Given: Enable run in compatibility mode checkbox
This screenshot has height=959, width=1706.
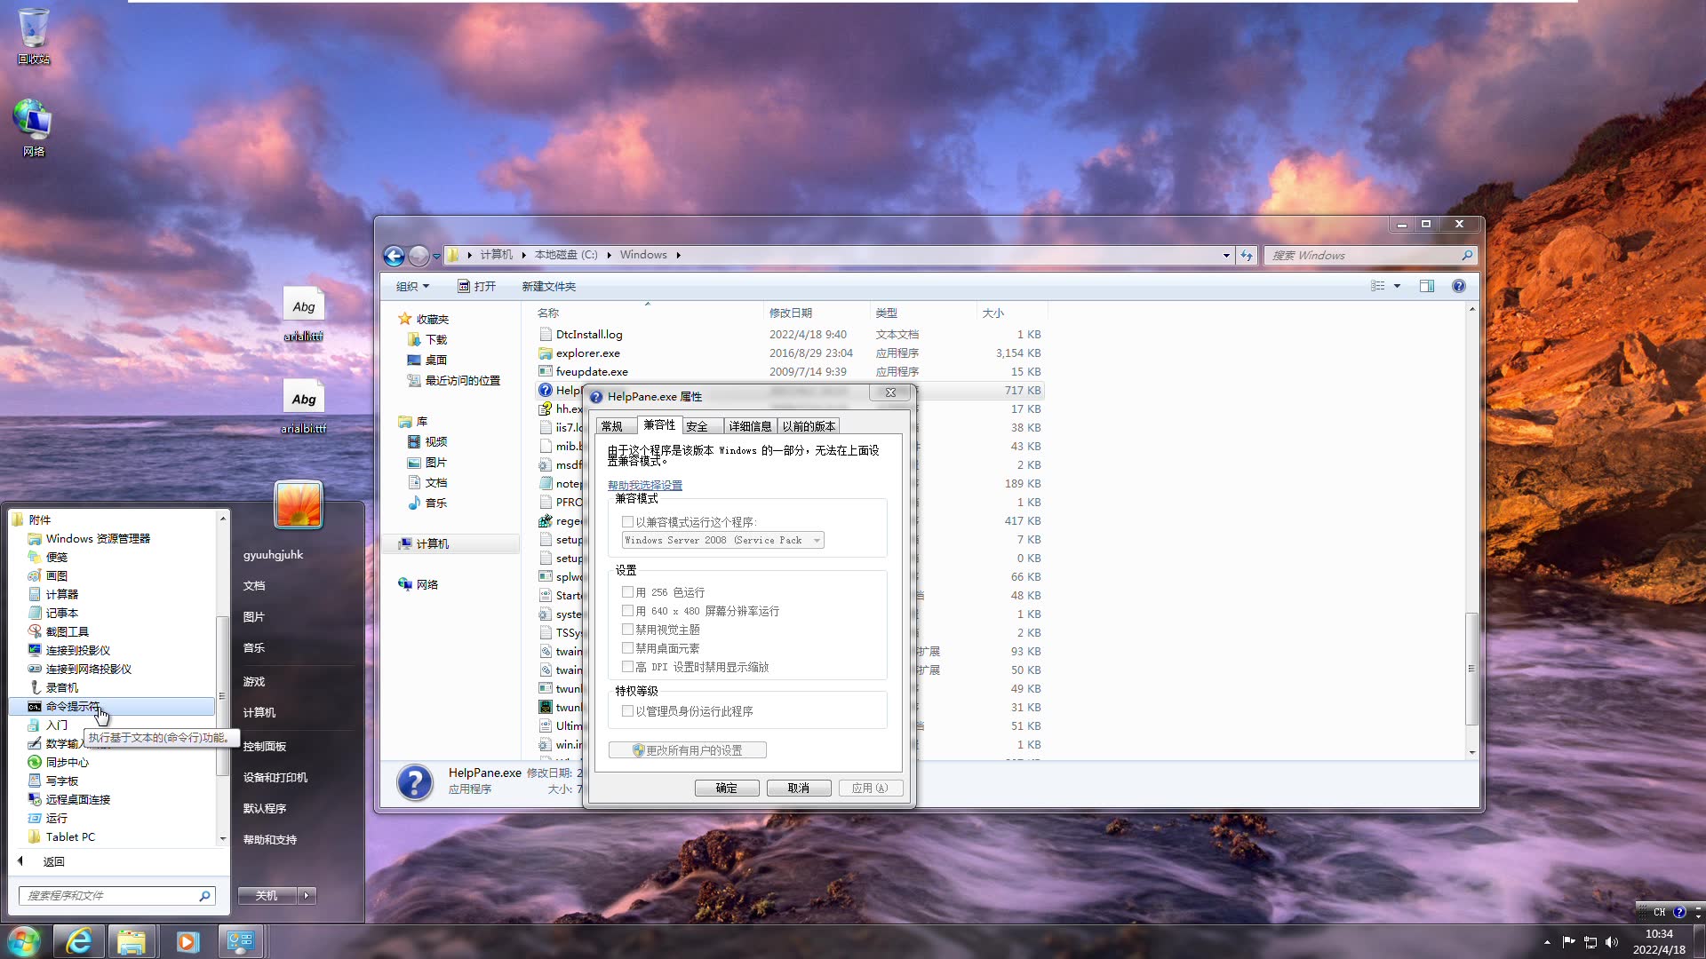Looking at the screenshot, I should 628,521.
